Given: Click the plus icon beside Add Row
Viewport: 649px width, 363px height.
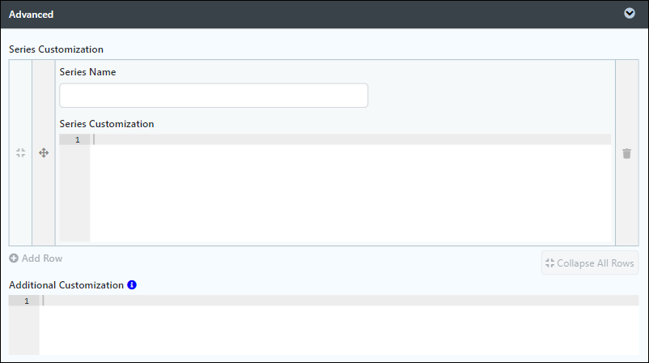Looking at the screenshot, I should tap(14, 258).
